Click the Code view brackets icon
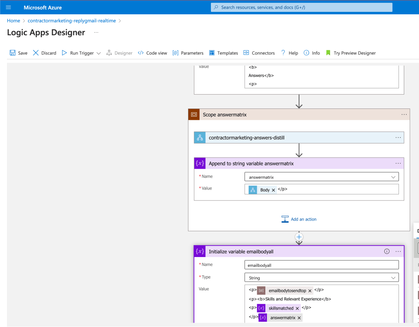 [140, 53]
